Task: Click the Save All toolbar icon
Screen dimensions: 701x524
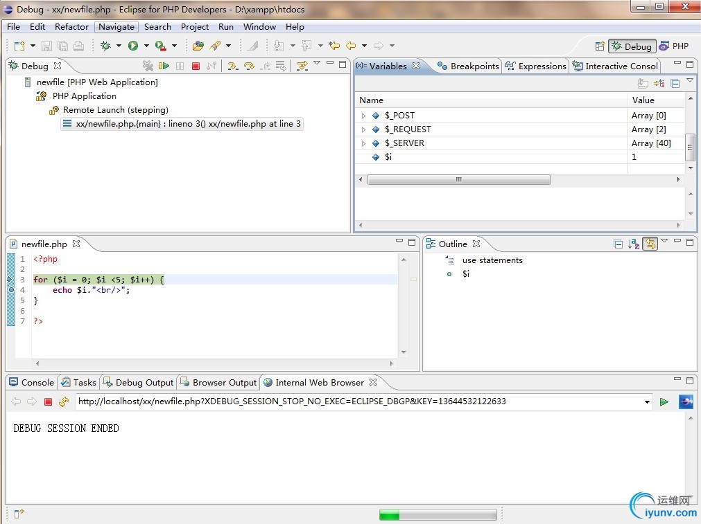Action: point(63,46)
